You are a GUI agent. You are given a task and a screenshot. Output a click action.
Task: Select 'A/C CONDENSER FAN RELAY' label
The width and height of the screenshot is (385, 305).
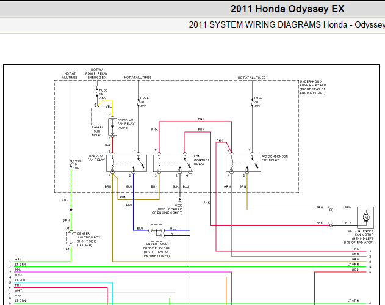(x=275, y=158)
